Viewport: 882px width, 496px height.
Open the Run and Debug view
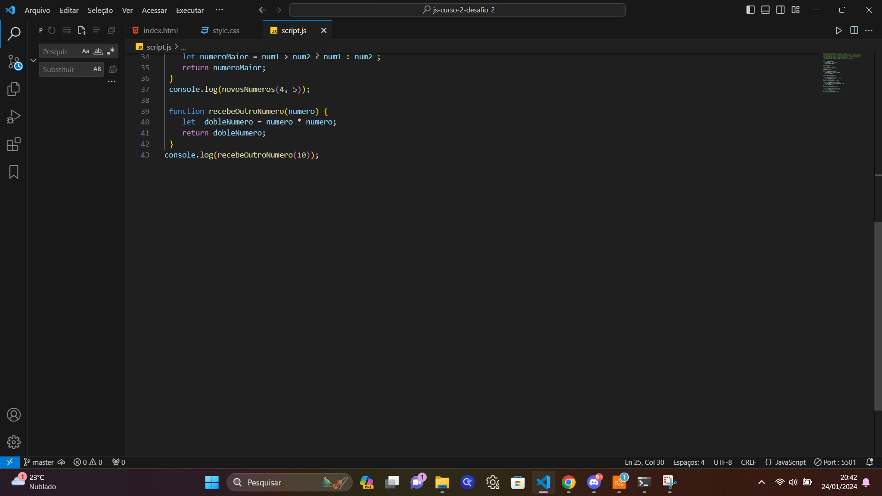click(x=14, y=117)
